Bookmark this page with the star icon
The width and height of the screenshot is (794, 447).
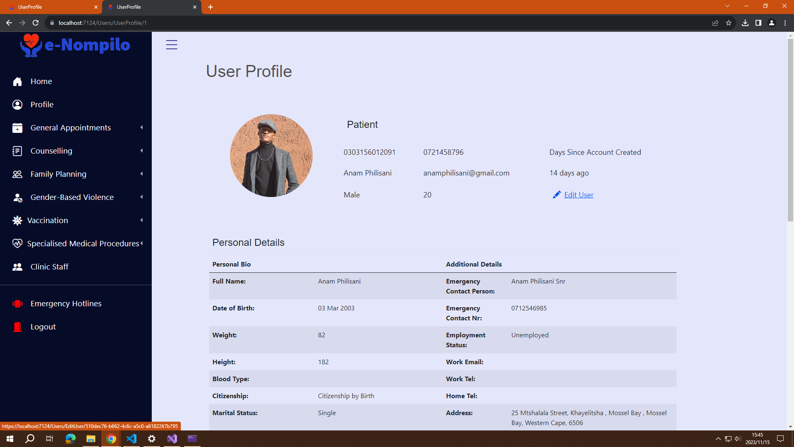pyautogui.click(x=729, y=23)
